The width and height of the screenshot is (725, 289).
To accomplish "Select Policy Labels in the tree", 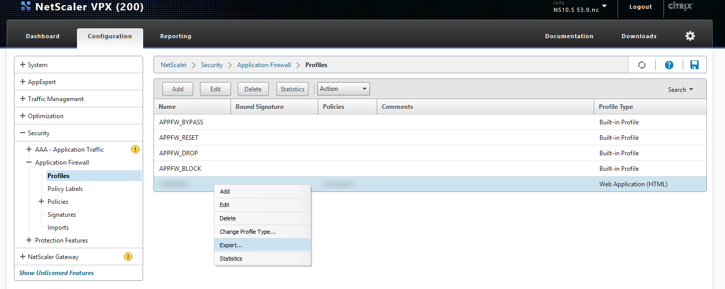I will pos(65,189).
